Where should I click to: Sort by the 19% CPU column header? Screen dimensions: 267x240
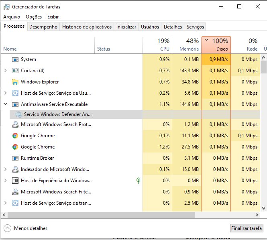coord(157,45)
